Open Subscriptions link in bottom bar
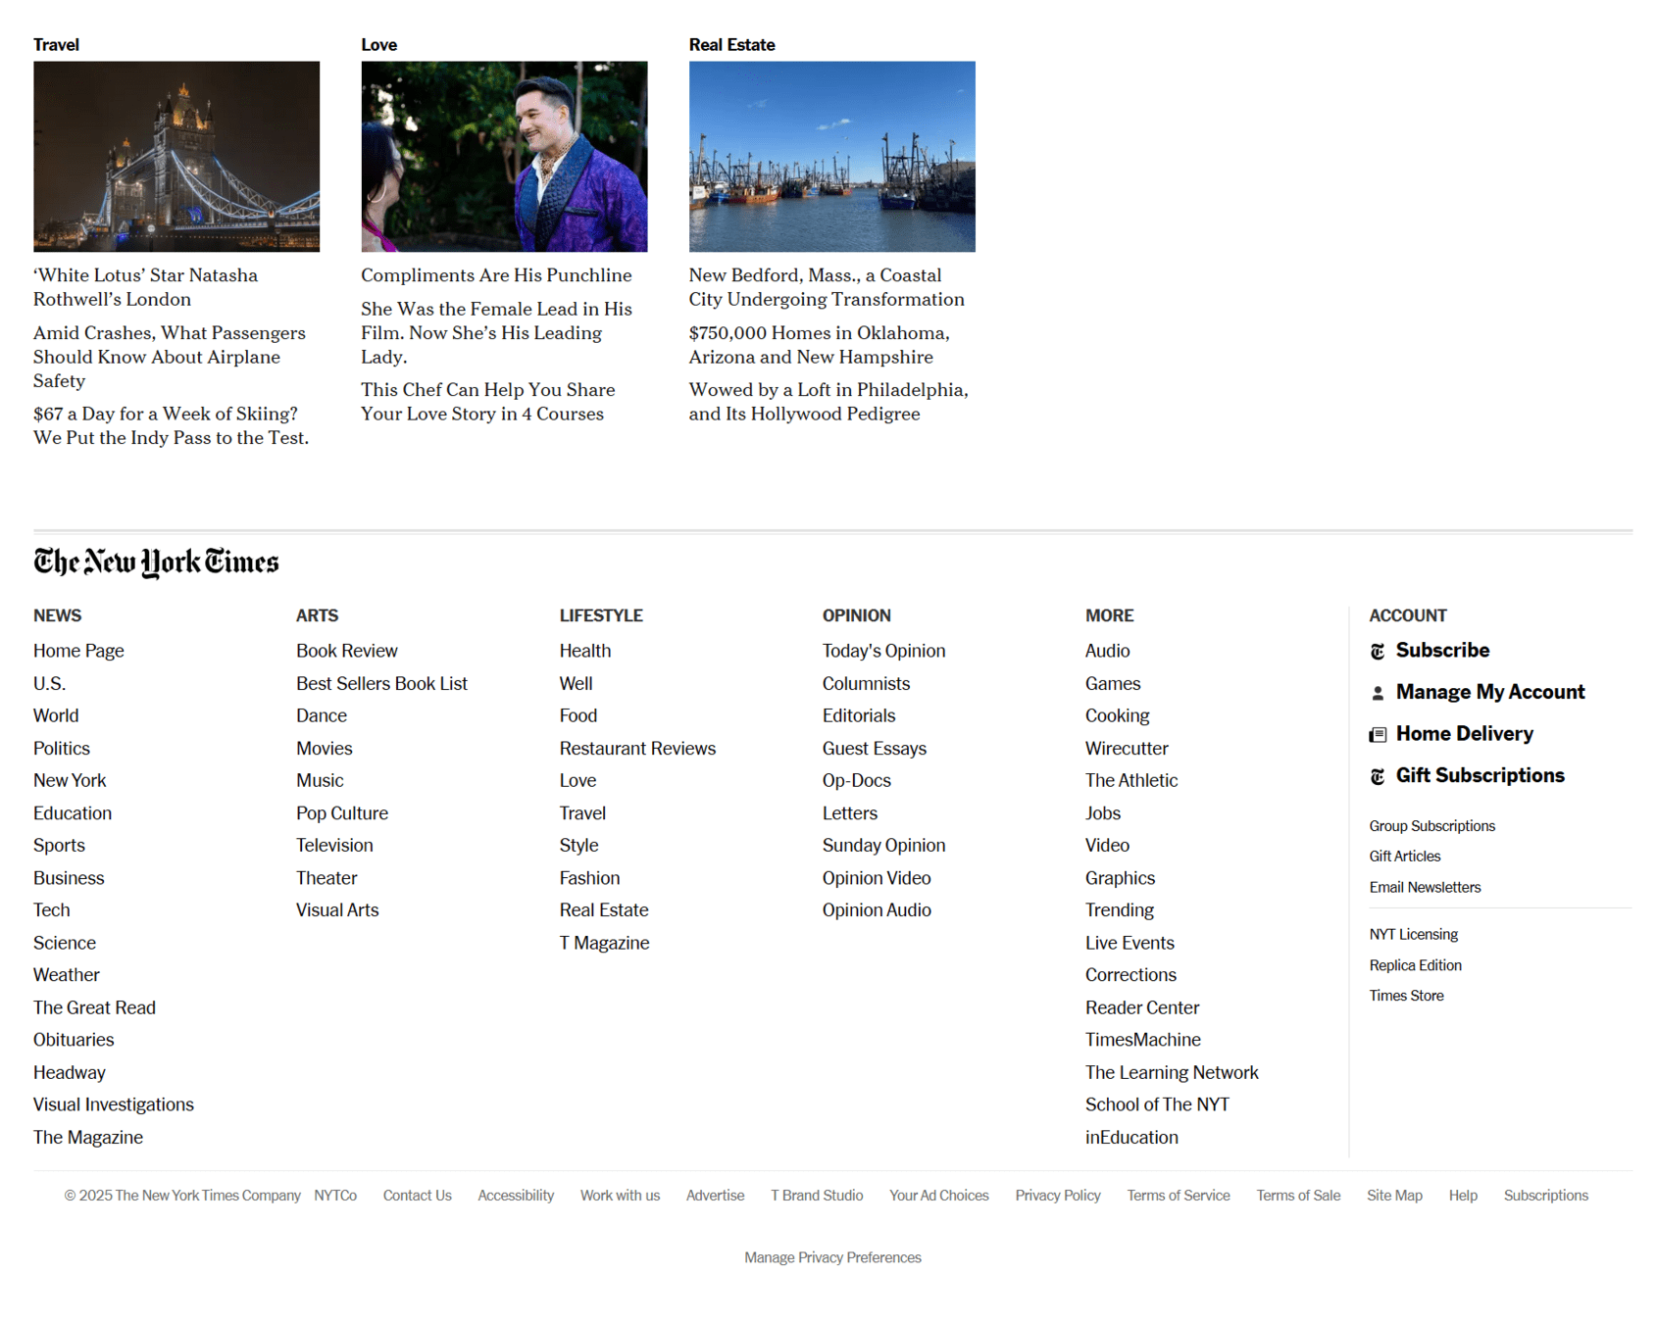1657x1323 pixels. pyautogui.click(x=1545, y=1196)
